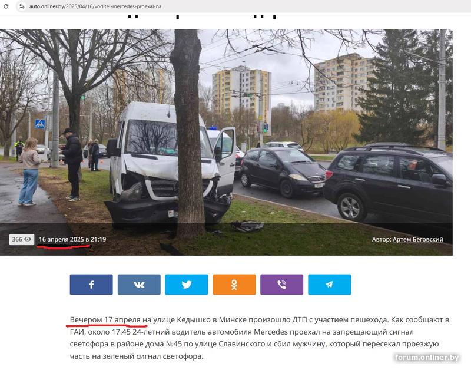Screen dimensions: 471x370
Task: Click the 366 views eye counter
Action: [x=22, y=239]
